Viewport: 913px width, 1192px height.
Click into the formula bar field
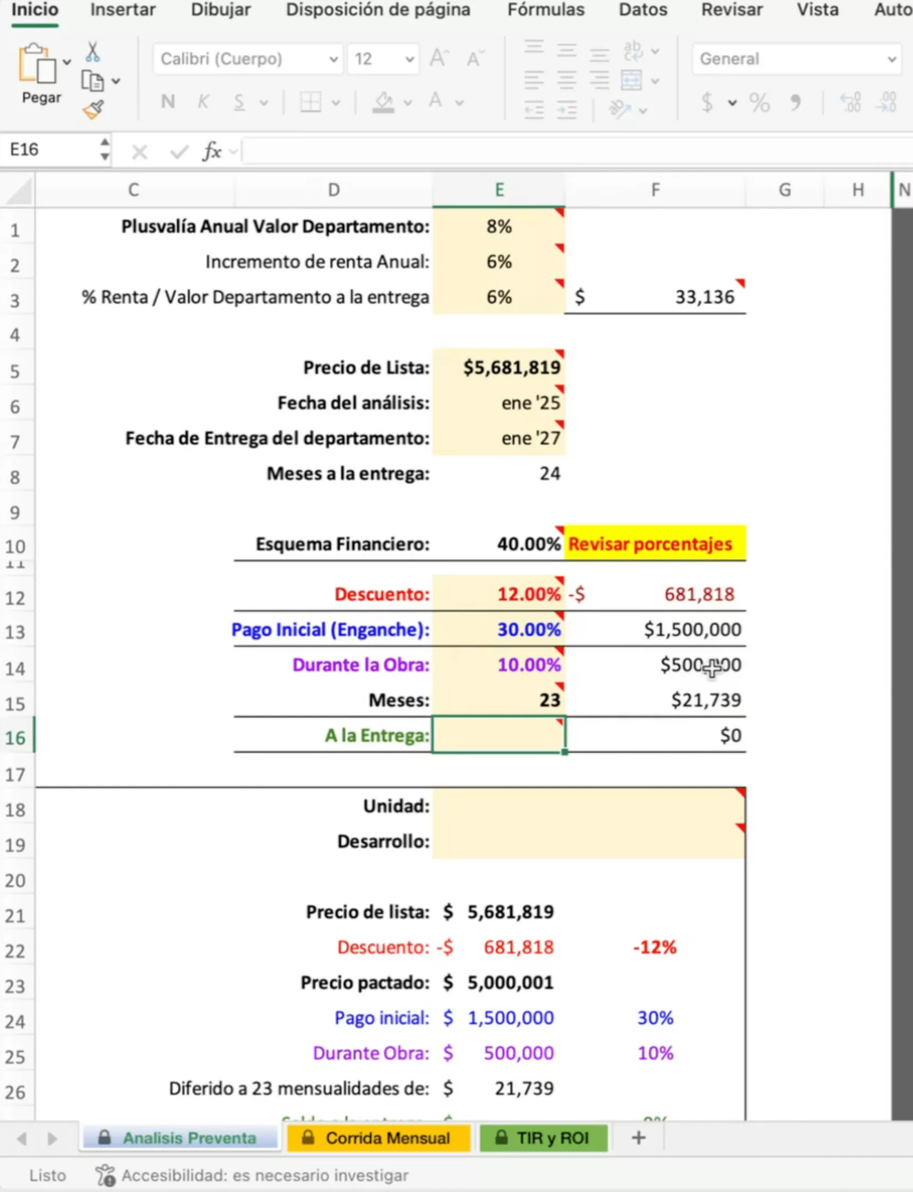577,151
